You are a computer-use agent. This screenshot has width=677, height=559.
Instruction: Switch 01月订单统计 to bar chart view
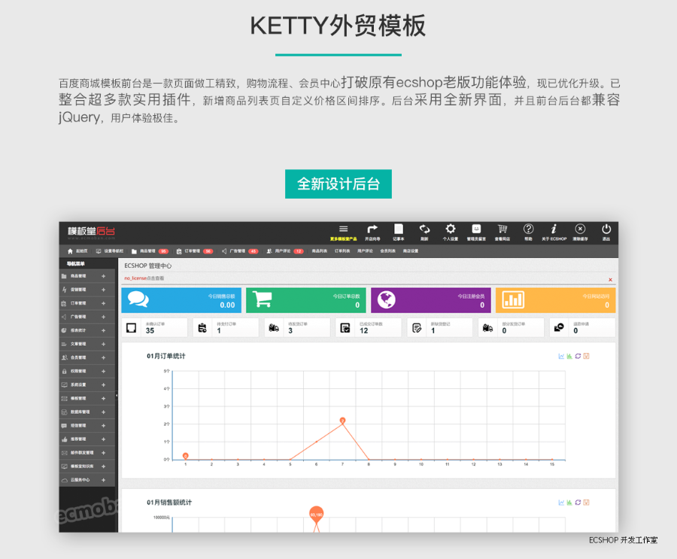coord(569,356)
